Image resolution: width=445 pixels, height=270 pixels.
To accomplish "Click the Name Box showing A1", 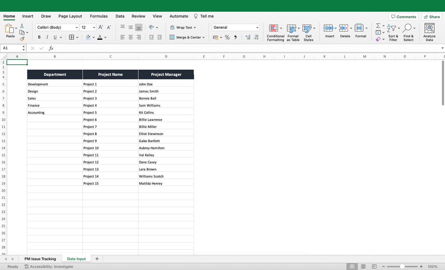I will pyautogui.click(x=12, y=48).
